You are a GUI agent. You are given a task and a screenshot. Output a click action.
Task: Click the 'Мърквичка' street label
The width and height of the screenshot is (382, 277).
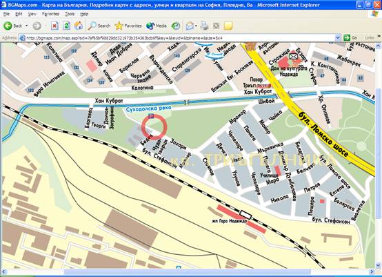[x=270, y=147]
